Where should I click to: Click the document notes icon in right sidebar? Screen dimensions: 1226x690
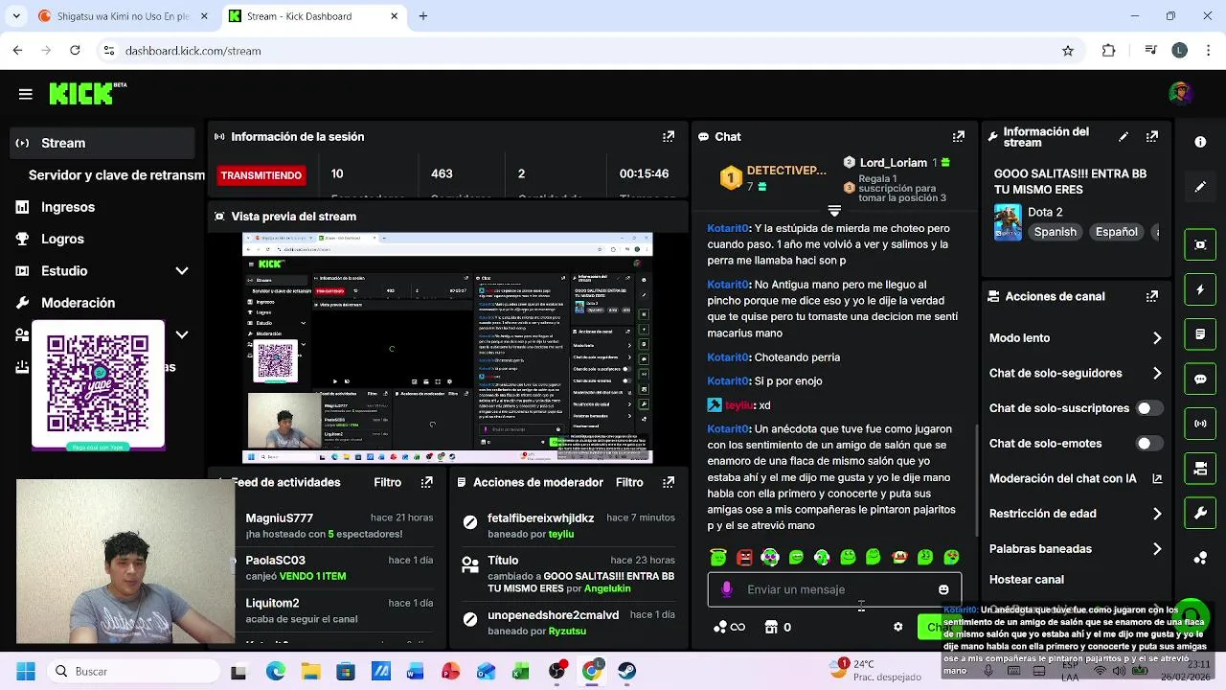tap(1200, 334)
